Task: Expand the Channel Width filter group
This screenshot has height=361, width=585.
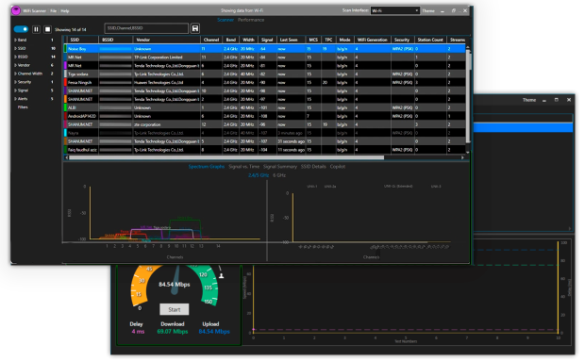Action: pyautogui.click(x=28, y=74)
